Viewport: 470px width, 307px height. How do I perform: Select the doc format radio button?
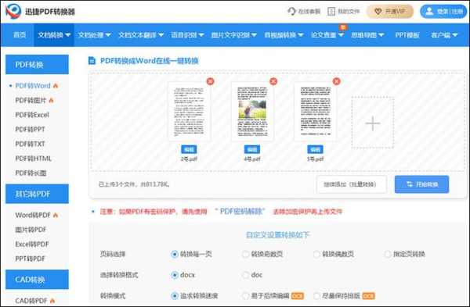click(245, 275)
